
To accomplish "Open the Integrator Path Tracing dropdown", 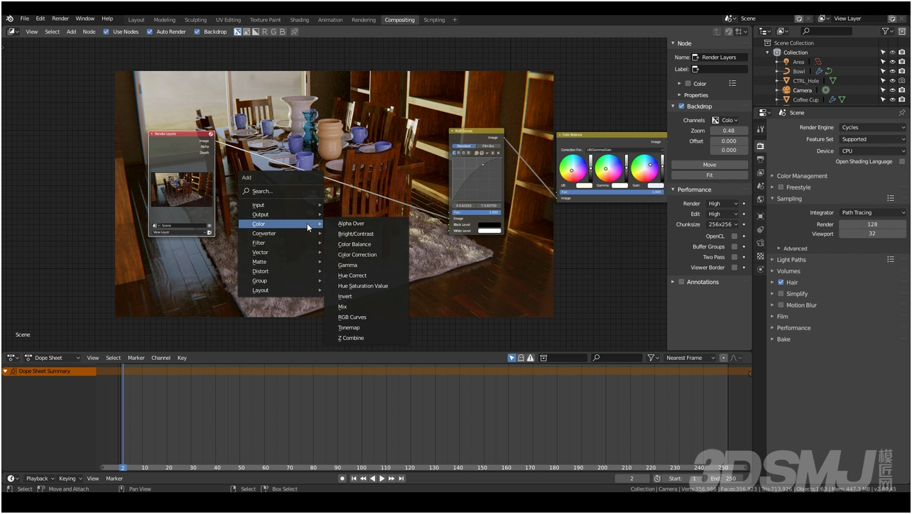I will point(873,212).
